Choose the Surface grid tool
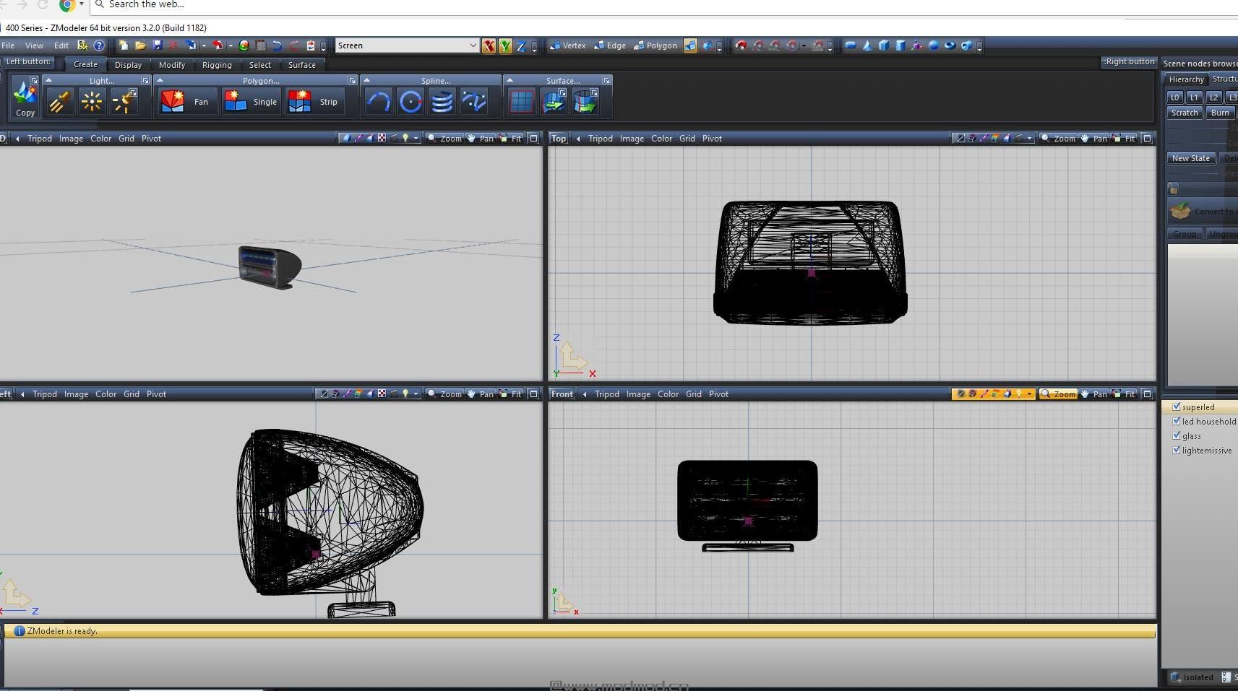The height and width of the screenshot is (691, 1238). 521,102
